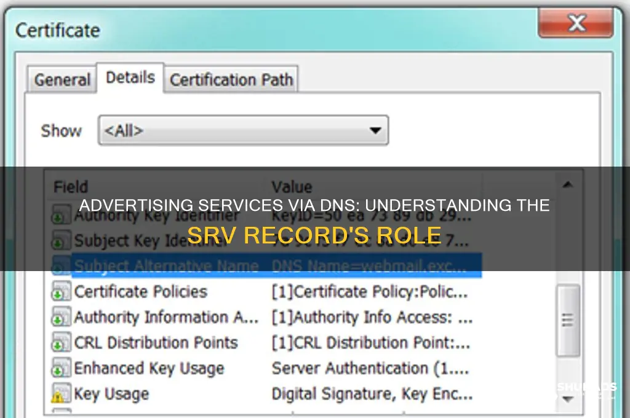Viewport: 630px width, 418px height.
Task: Click the Field column header
Action: (x=70, y=187)
